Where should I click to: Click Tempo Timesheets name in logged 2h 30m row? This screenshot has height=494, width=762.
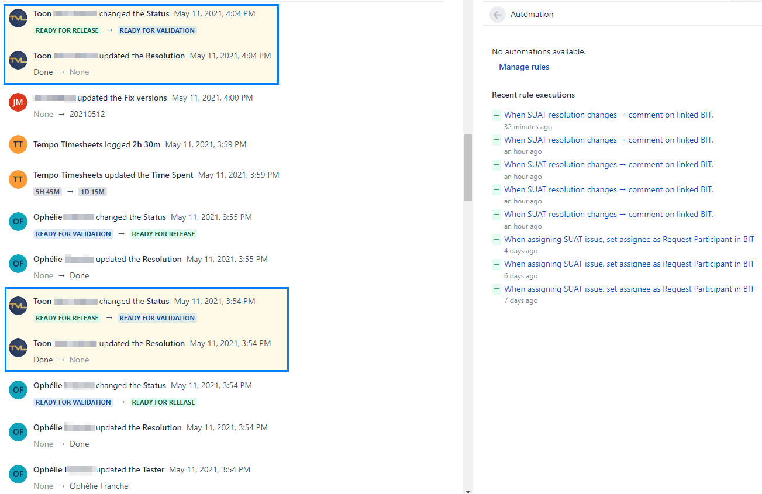(x=68, y=144)
